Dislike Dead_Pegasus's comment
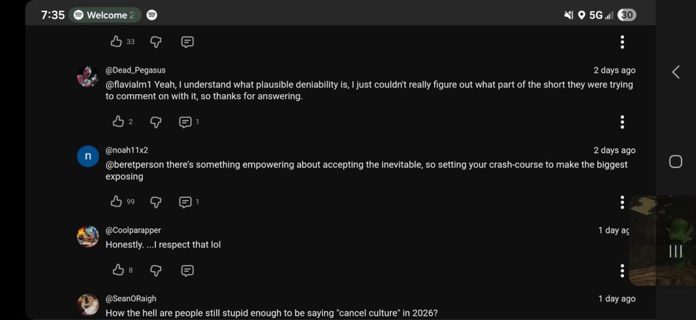Screen dimensions: 696x320 [156, 122]
